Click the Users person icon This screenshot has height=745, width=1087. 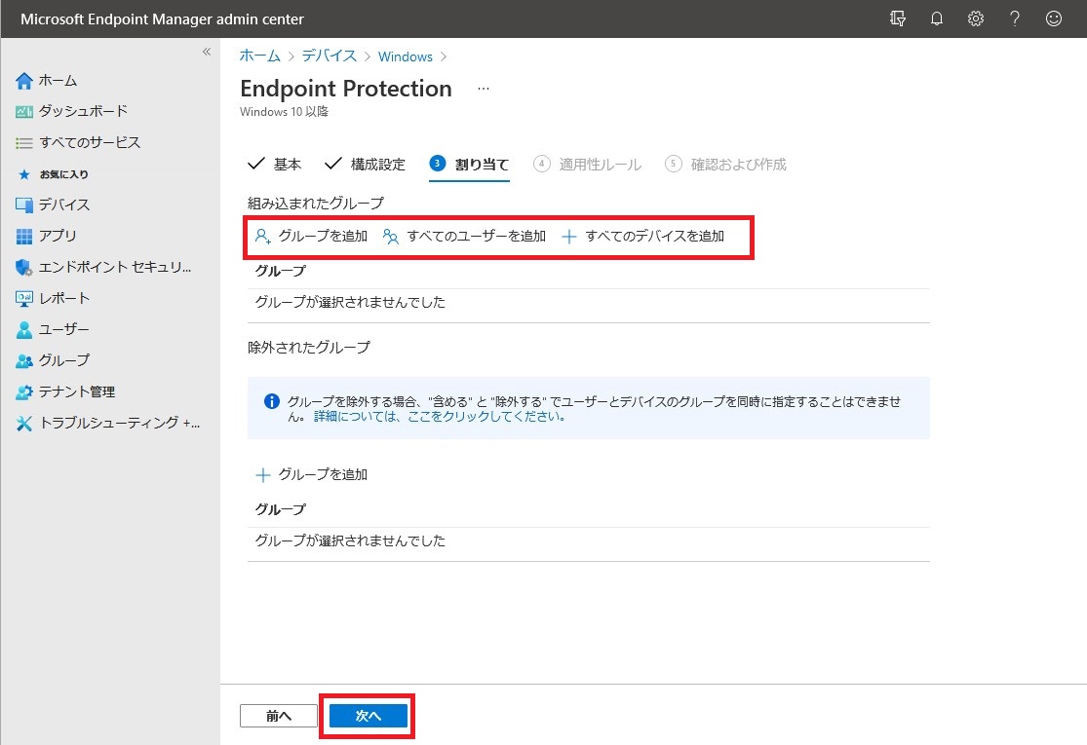[x=24, y=329]
